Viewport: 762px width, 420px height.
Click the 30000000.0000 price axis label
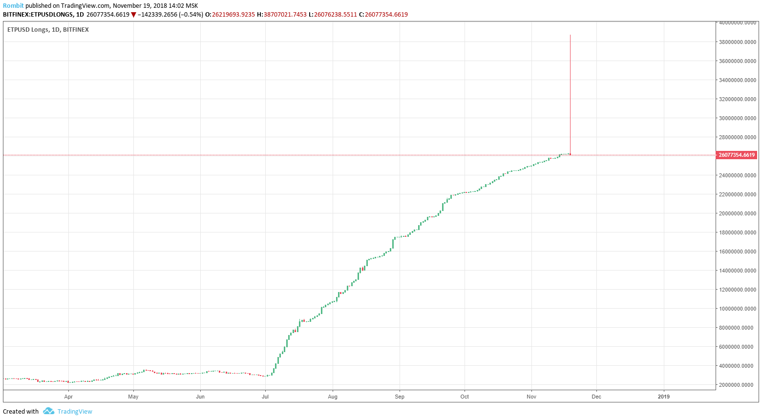click(x=738, y=118)
